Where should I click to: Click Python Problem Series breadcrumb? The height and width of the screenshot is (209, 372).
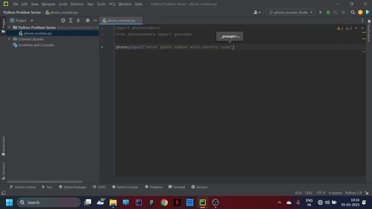coord(22,12)
